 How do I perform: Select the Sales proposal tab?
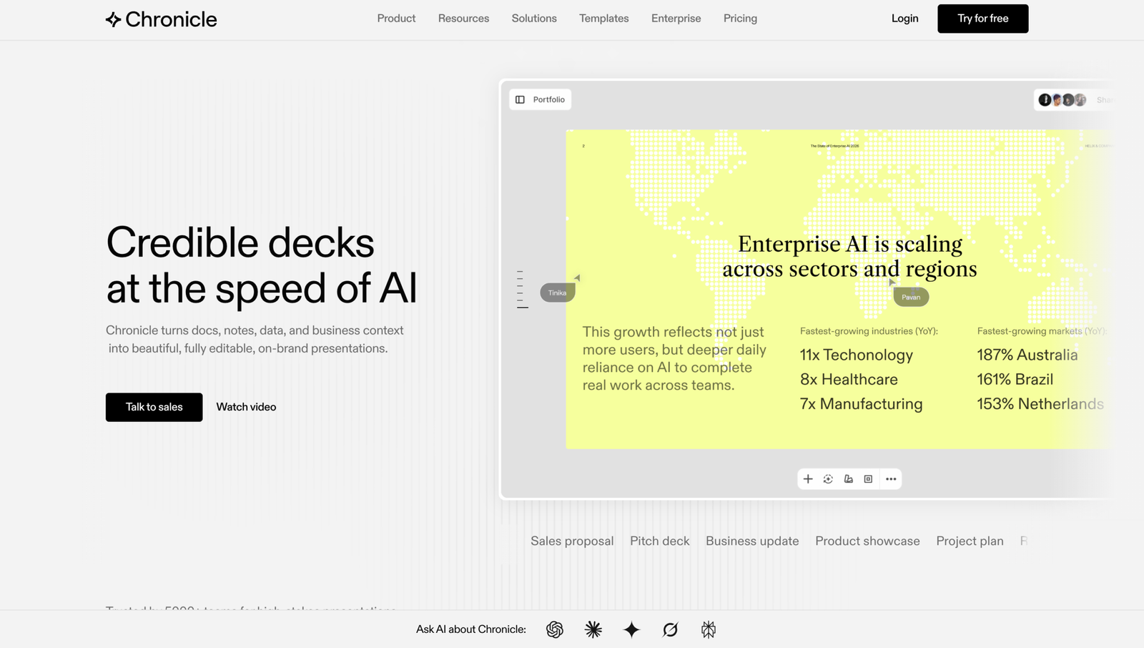[x=572, y=541]
